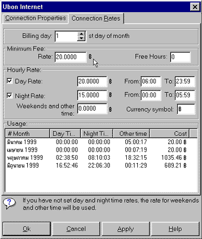
Task: Click the Night Rate From time field
Action: (x=151, y=95)
